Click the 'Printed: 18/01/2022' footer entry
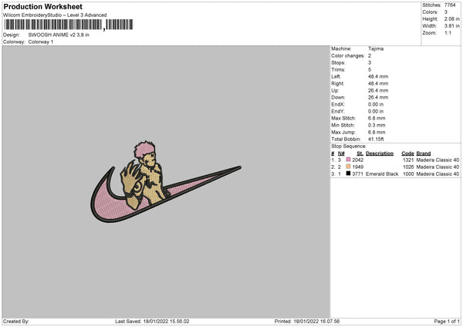This screenshot has height=327, width=463. (307, 322)
